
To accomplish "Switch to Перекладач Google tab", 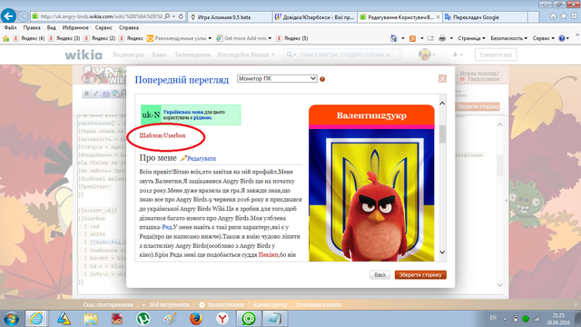I will tap(485, 17).
